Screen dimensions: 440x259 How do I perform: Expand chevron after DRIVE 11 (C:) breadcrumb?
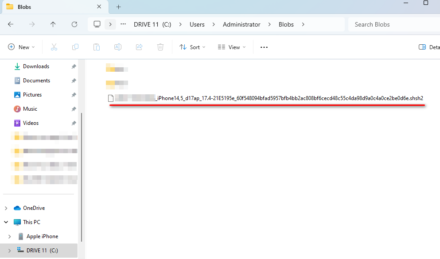(x=180, y=24)
